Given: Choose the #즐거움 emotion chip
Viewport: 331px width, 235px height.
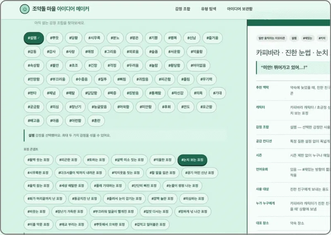Looking at the screenshot, I should tap(212, 38).
